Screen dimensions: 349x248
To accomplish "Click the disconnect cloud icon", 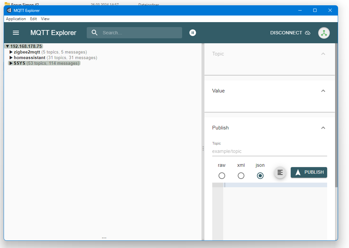I will (x=308, y=33).
